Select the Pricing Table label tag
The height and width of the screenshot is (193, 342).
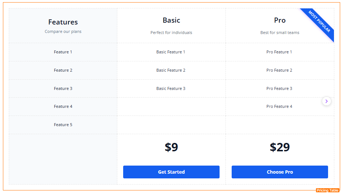pyautogui.click(x=327, y=190)
